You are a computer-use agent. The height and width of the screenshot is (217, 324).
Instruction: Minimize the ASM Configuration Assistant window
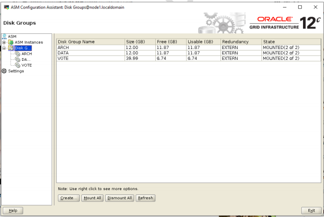(x=285, y=7)
